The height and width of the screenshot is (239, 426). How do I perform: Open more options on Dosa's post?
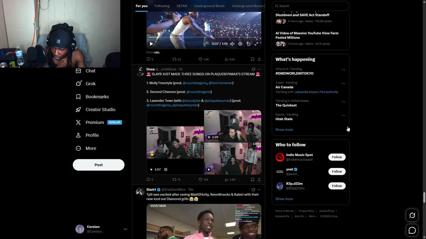click(259, 69)
